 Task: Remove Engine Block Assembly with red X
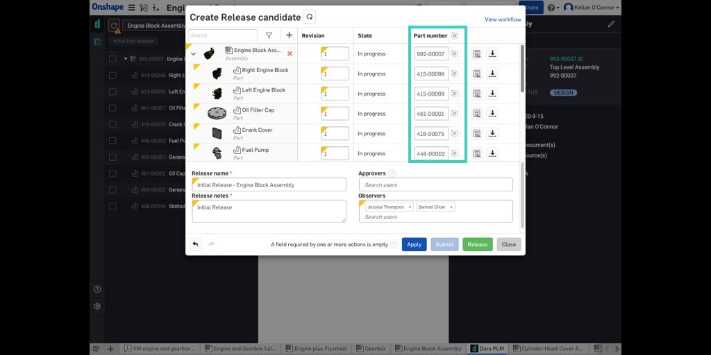[x=290, y=53]
